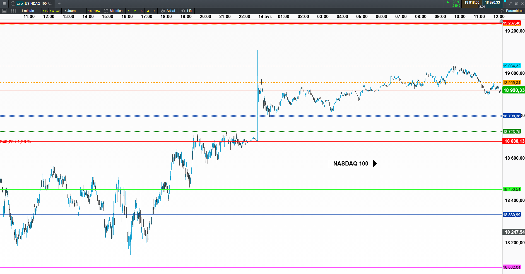Image resolution: width=525 pixels, height=274 pixels.
Task: Click the Modèles sliders icon
Action: tap(106, 11)
